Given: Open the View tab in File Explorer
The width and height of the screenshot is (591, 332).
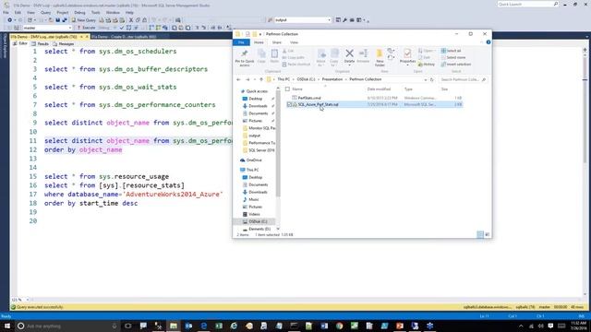Looking at the screenshot, I should click(x=294, y=42).
